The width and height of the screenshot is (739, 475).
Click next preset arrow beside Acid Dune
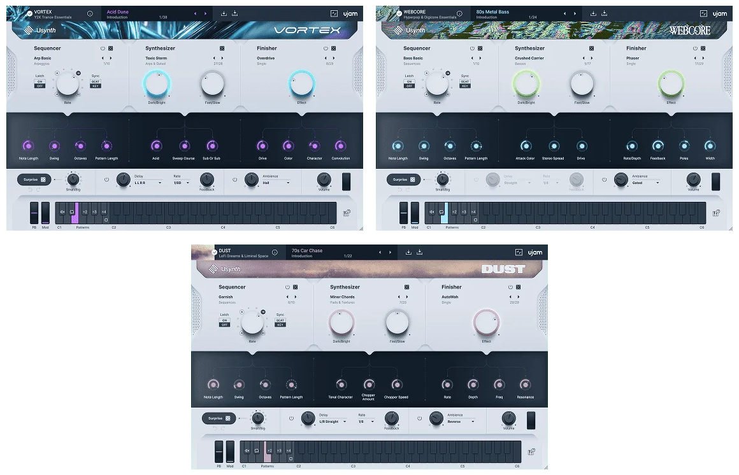pyautogui.click(x=205, y=13)
